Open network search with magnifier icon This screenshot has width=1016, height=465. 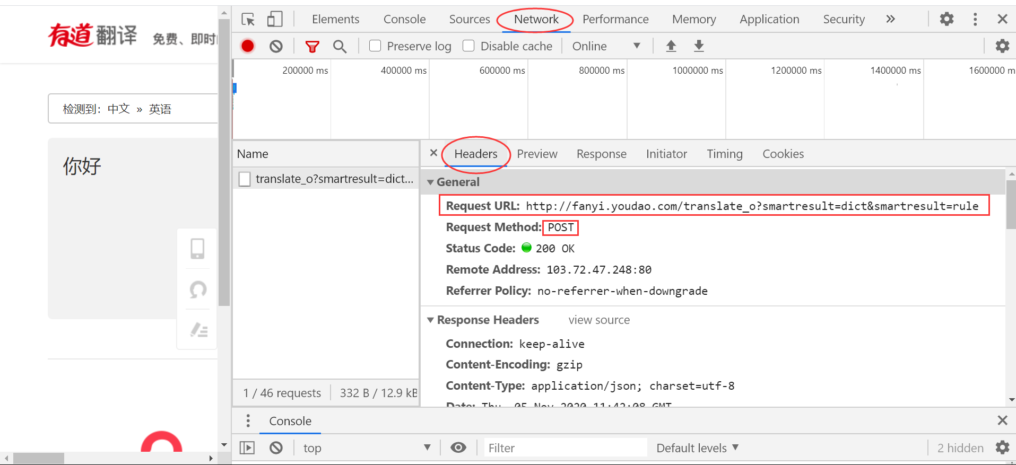point(340,47)
